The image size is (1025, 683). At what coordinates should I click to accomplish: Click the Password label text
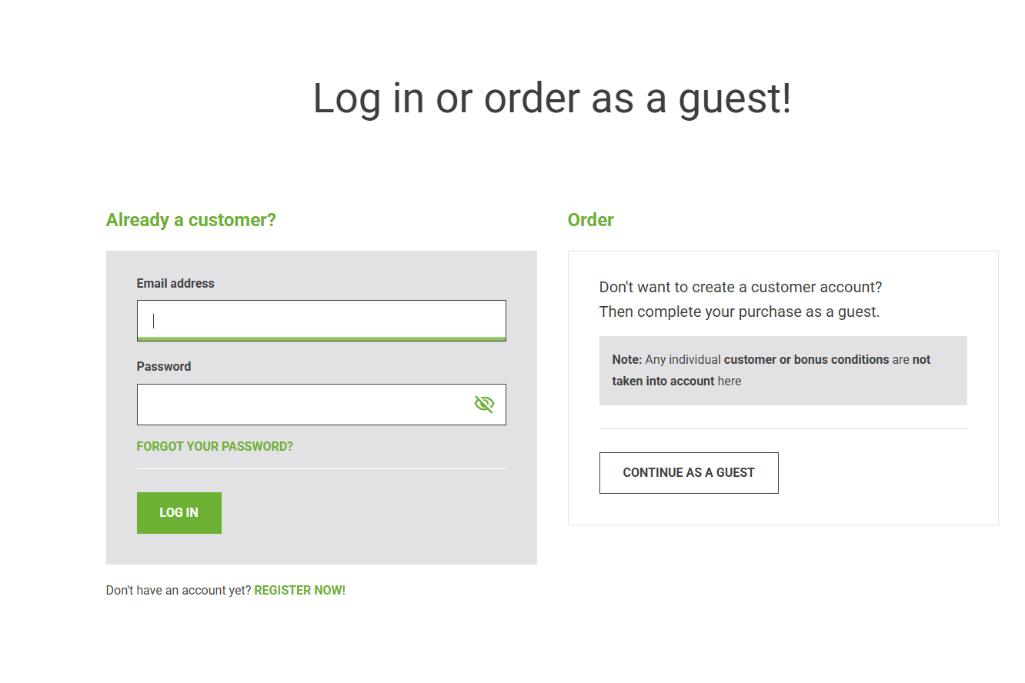click(x=164, y=367)
